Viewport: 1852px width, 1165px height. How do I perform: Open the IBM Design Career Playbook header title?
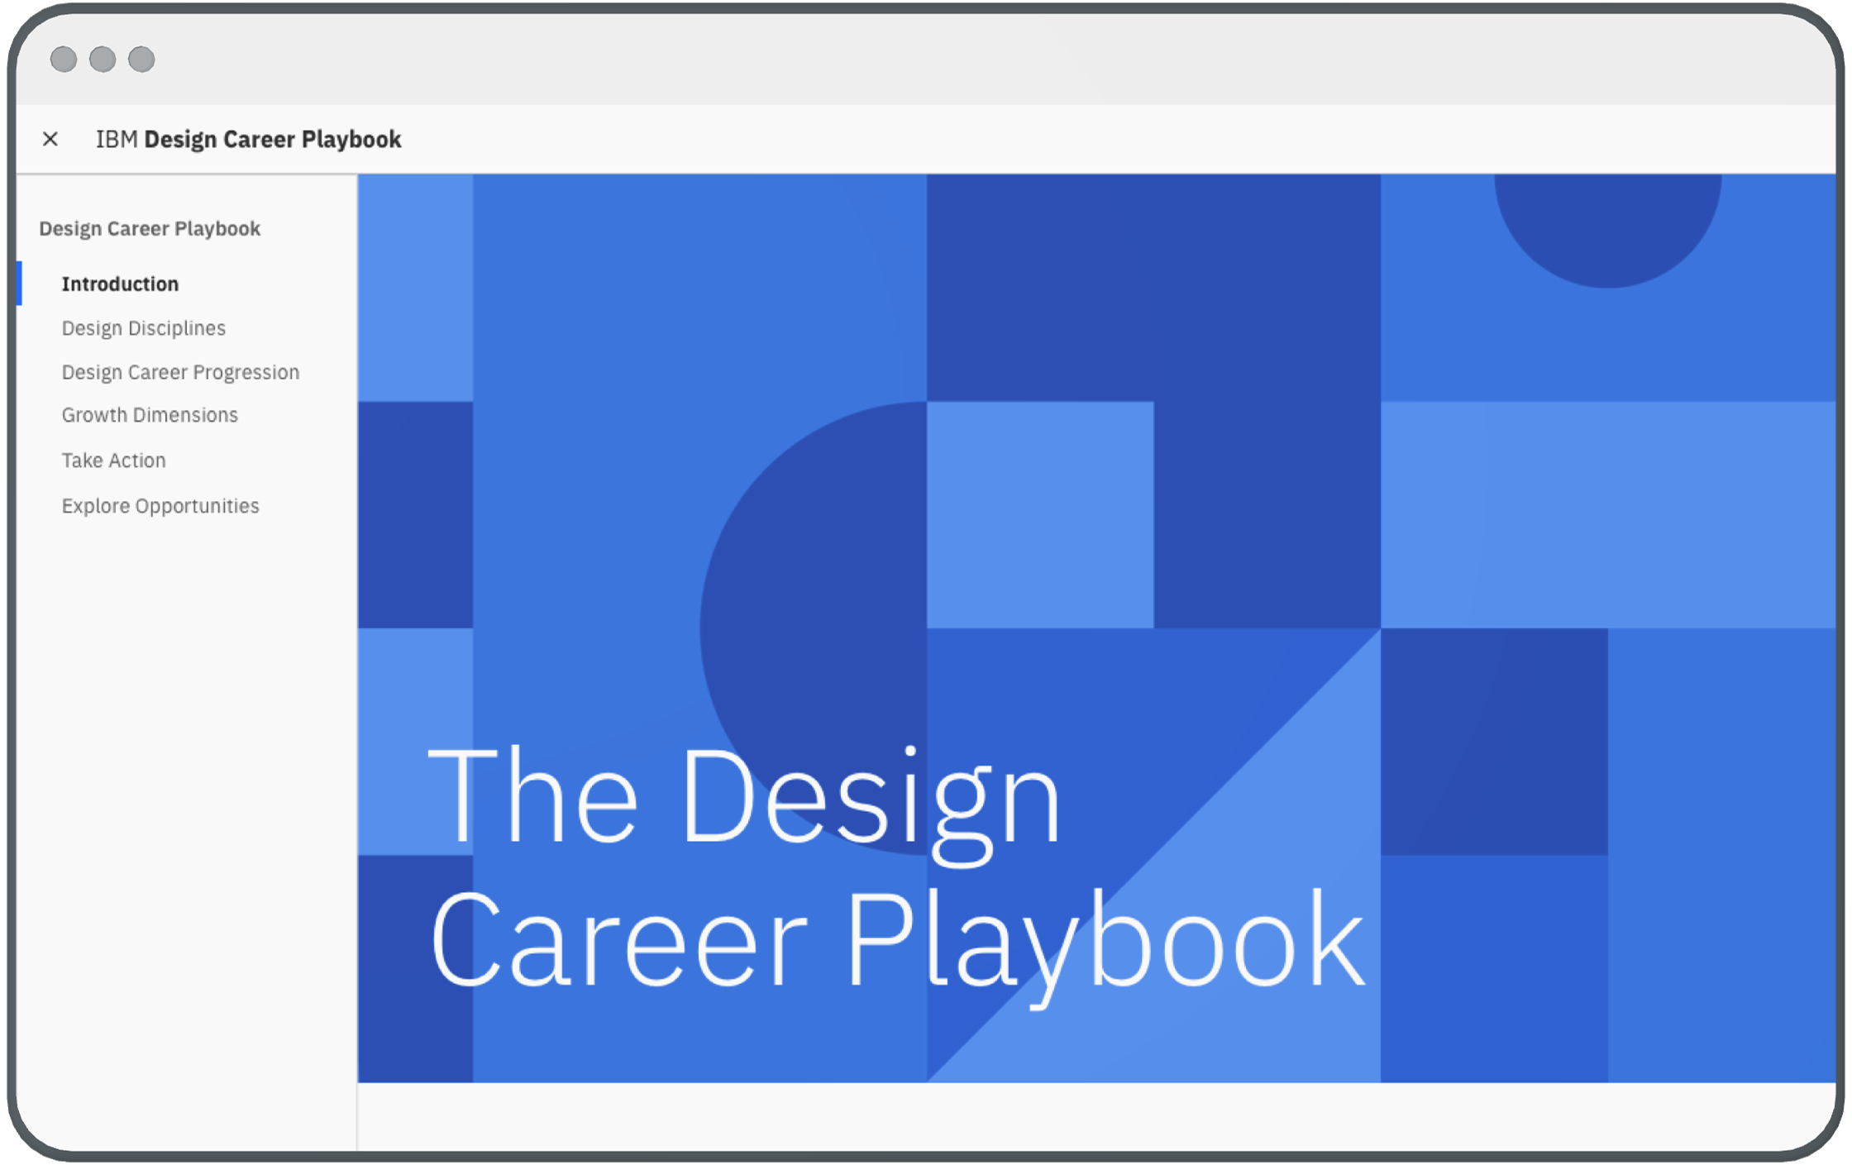[x=248, y=139]
